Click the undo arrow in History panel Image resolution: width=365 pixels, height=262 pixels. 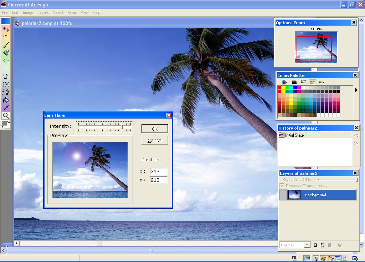356,135
